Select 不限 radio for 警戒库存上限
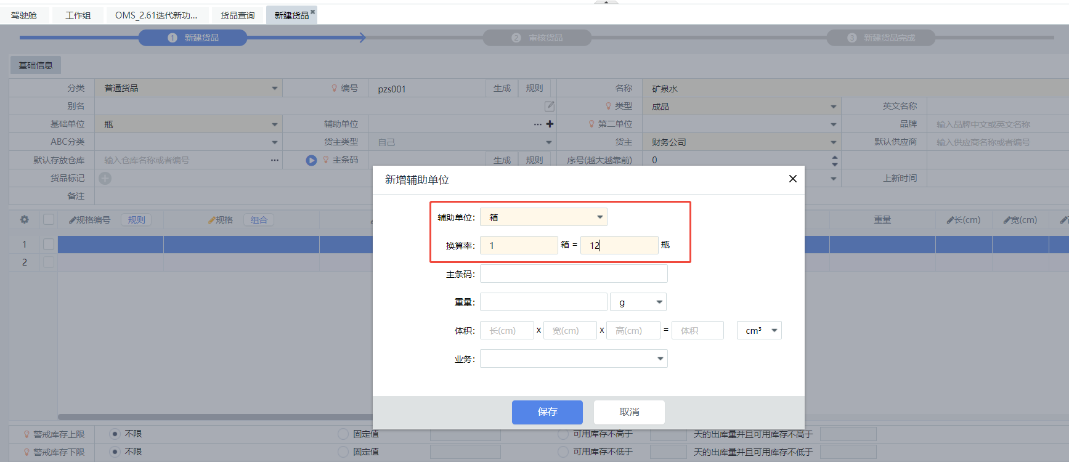This screenshot has width=1069, height=462. [115, 434]
